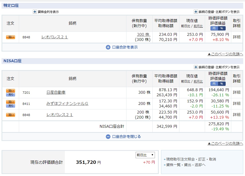This screenshot has width=245, height=176.
Task: Select +13.19 % gain value
Action: [x=220, y=117]
